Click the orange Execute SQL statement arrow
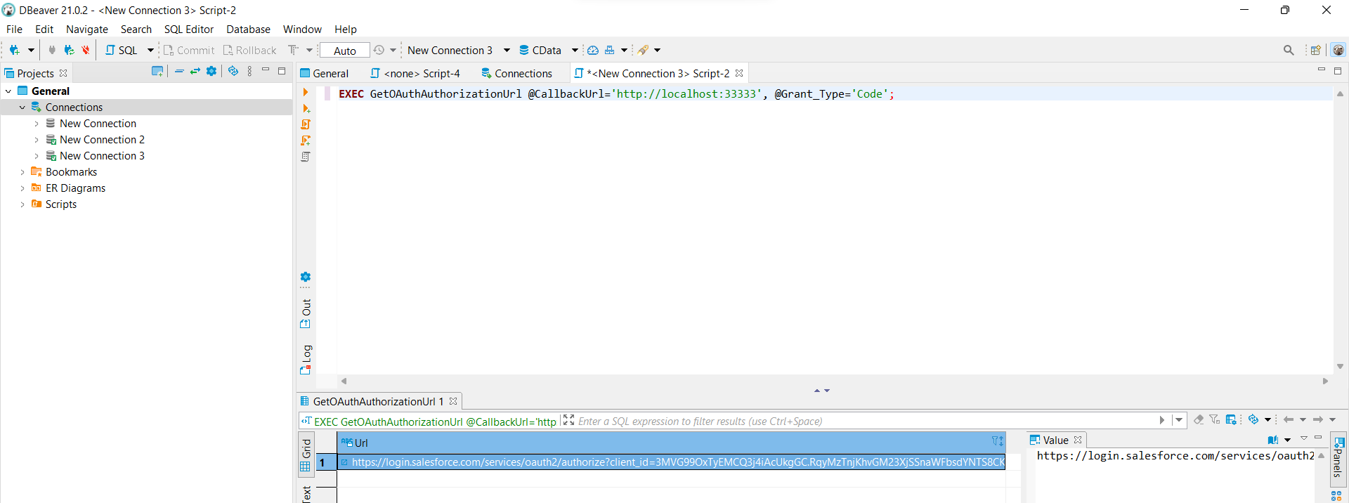Viewport: 1349px width, 503px height. click(306, 92)
